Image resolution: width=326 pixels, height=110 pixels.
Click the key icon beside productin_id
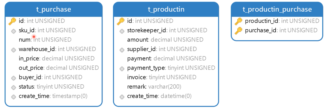[239, 21]
